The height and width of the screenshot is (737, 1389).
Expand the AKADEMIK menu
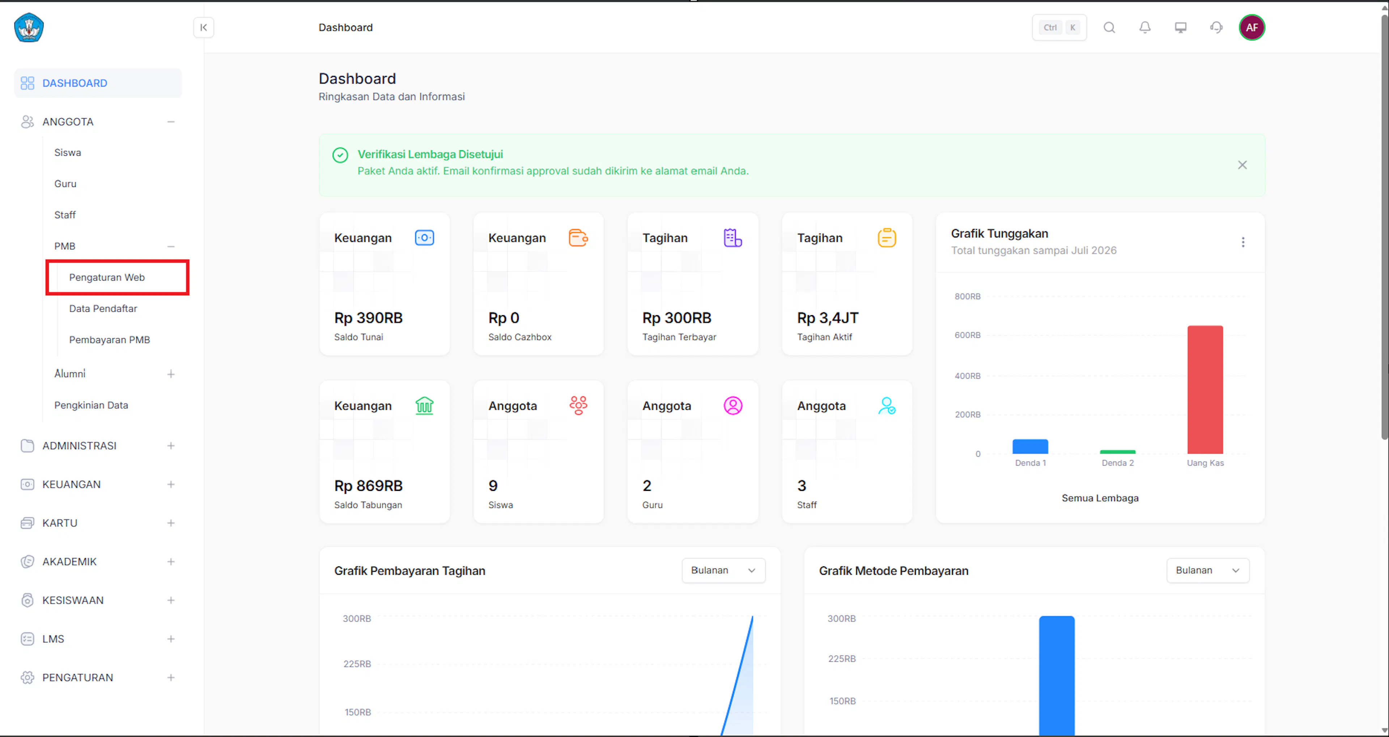(x=170, y=561)
